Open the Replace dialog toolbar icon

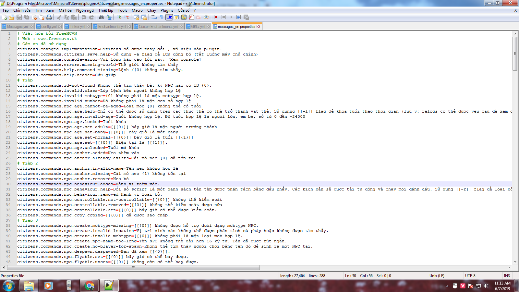click(x=109, y=17)
